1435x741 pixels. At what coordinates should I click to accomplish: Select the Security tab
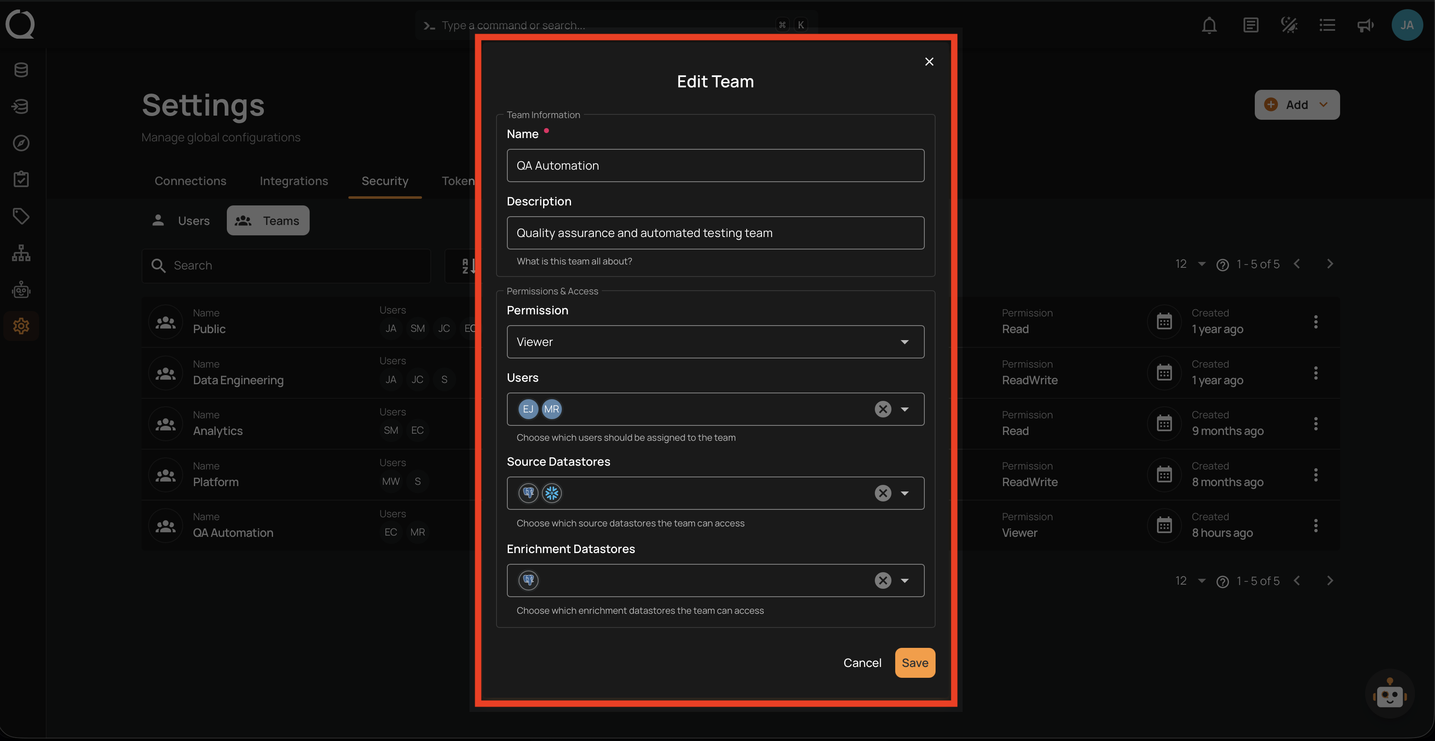385,181
